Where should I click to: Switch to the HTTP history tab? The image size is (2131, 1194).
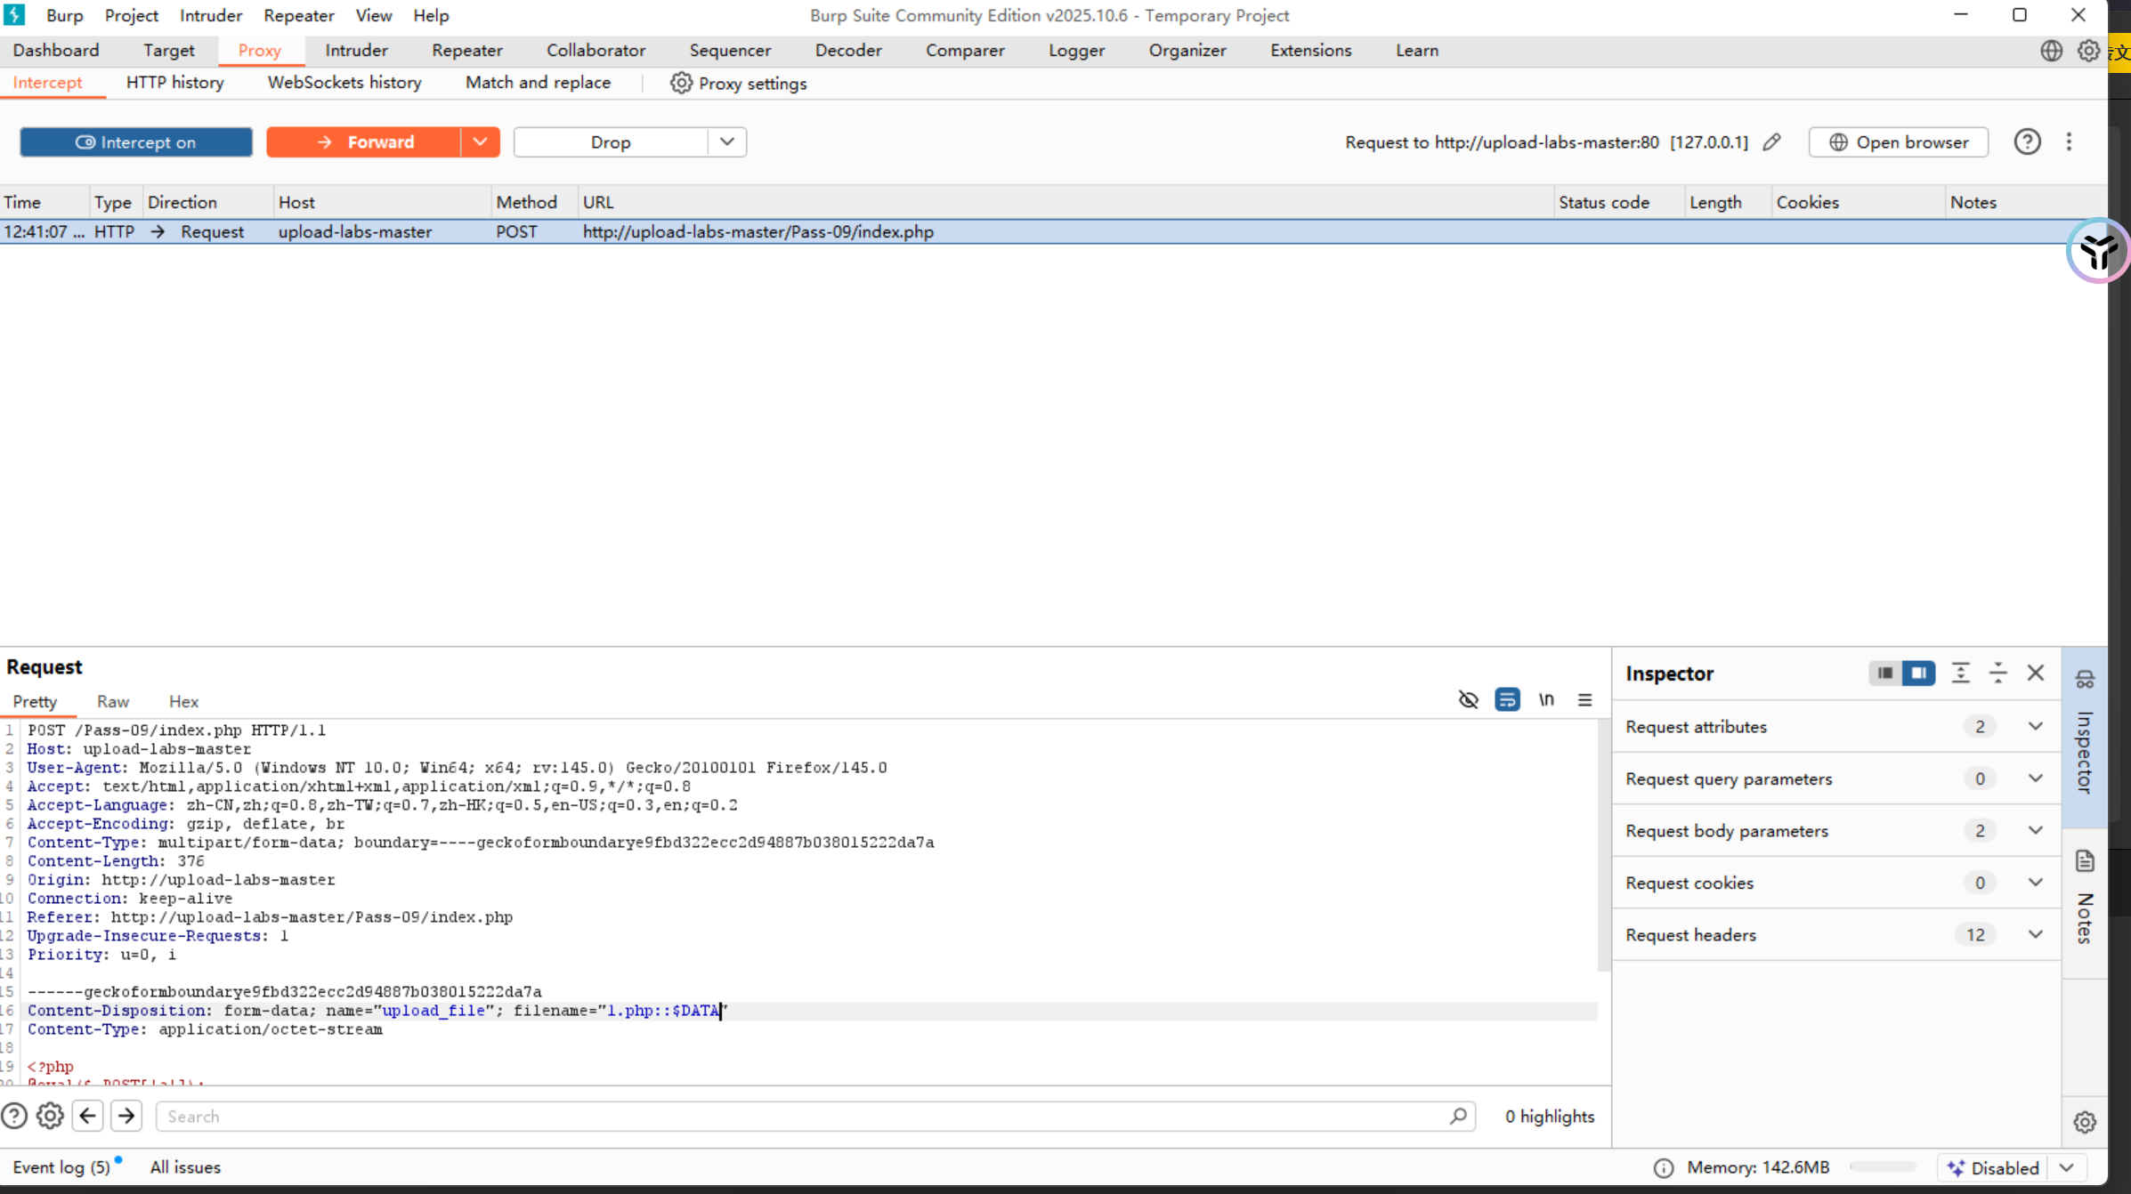[174, 83]
